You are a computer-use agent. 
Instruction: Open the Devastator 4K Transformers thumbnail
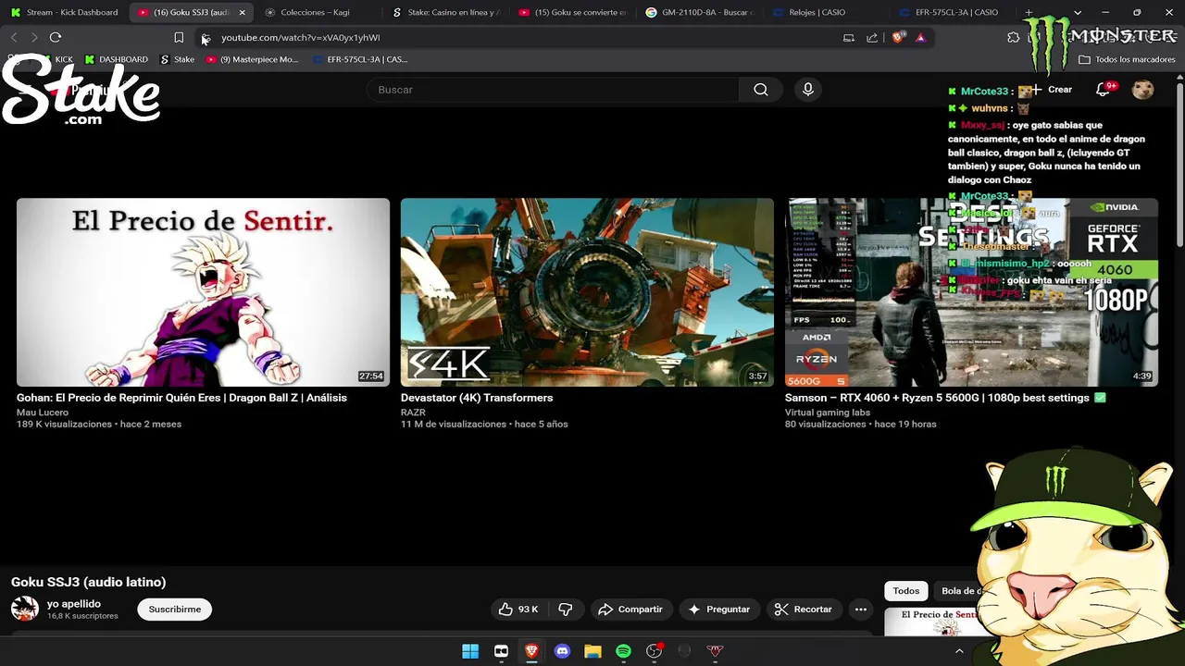pos(587,292)
